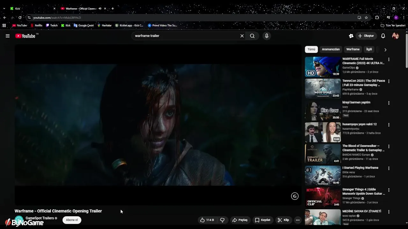Open the tab search dropdown arrow

tap(4, 9)
